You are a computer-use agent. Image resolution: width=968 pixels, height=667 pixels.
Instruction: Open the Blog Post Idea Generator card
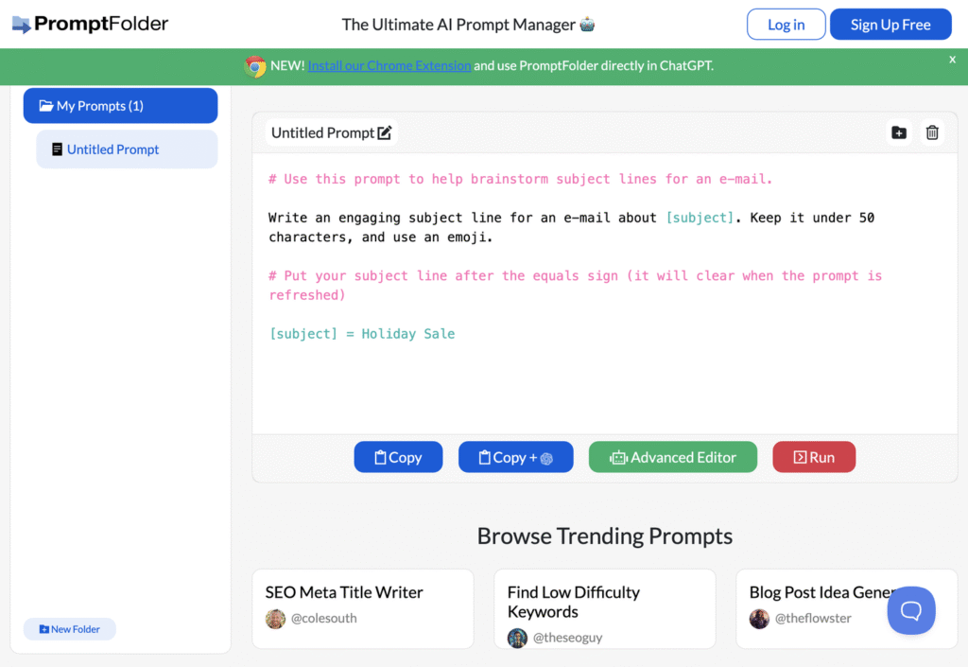pyautogui.click(x=846, y=608)
